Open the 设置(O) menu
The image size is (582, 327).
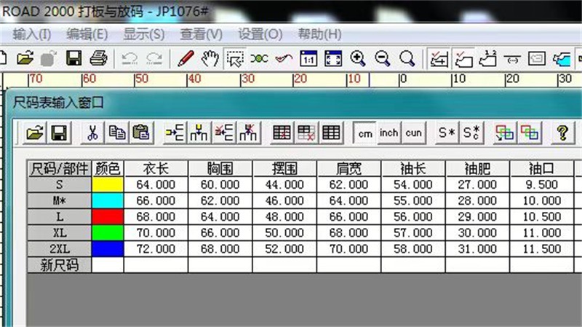[260, 34]
